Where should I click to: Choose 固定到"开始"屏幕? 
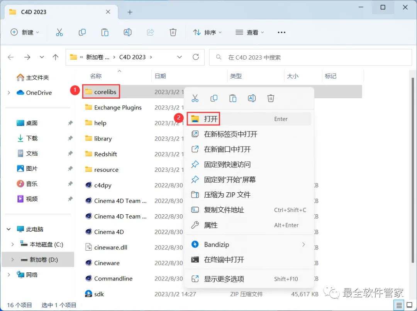tap(249, 179)
